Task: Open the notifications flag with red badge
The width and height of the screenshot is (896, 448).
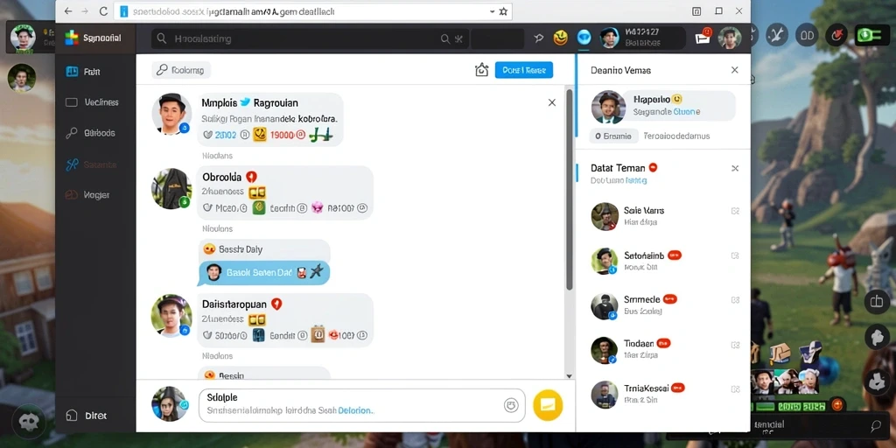Action: [703, 37]
